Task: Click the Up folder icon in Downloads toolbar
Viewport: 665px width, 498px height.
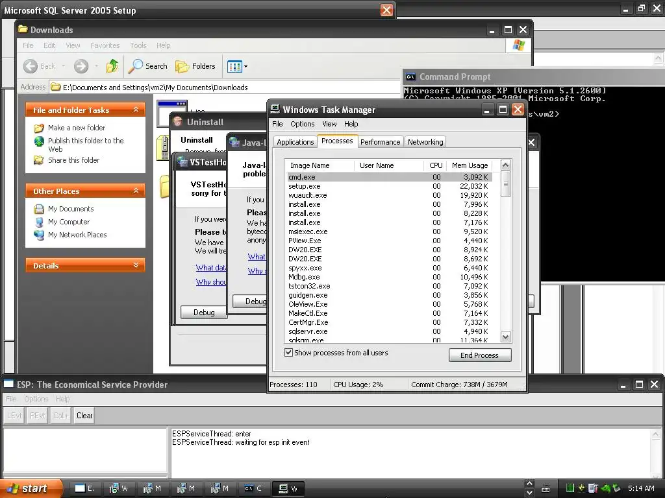Action: [112, 66]
